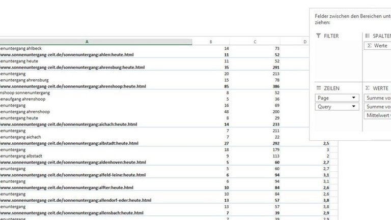Click the query cell 'enaufgang ahrenshoop'
The image size is (391, 220).
[23, 99]
